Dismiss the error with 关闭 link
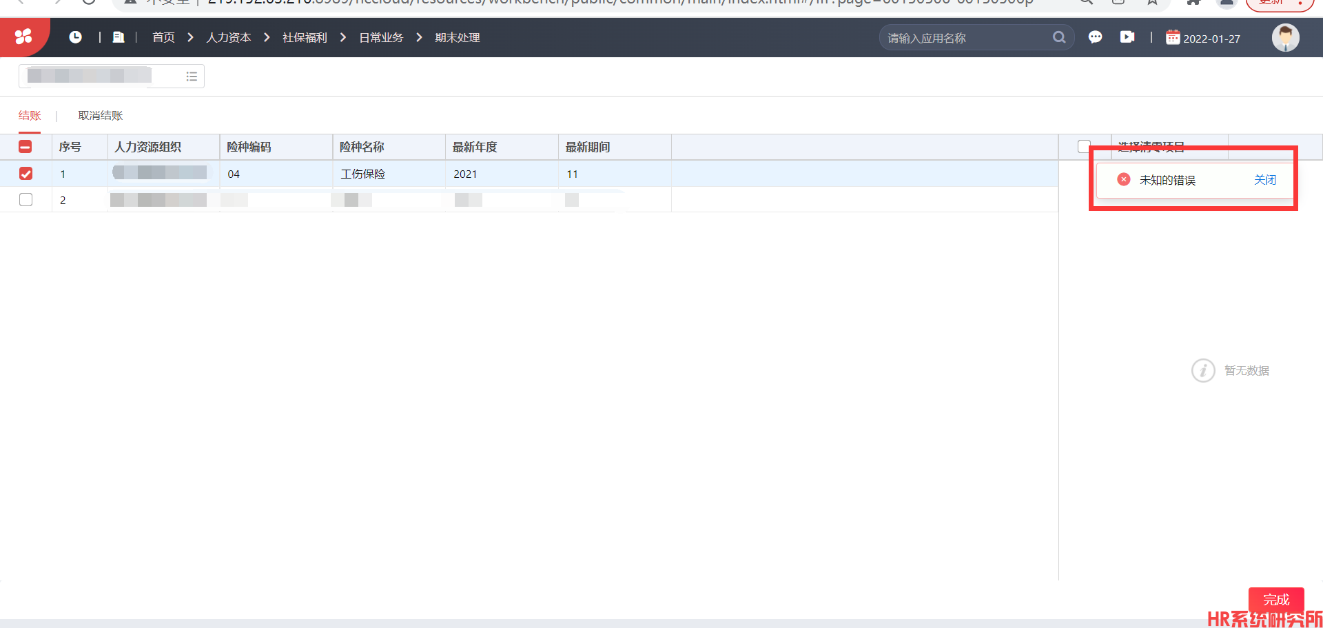The height and width of the screenshot is (628, 1323). click(1265, 179)
